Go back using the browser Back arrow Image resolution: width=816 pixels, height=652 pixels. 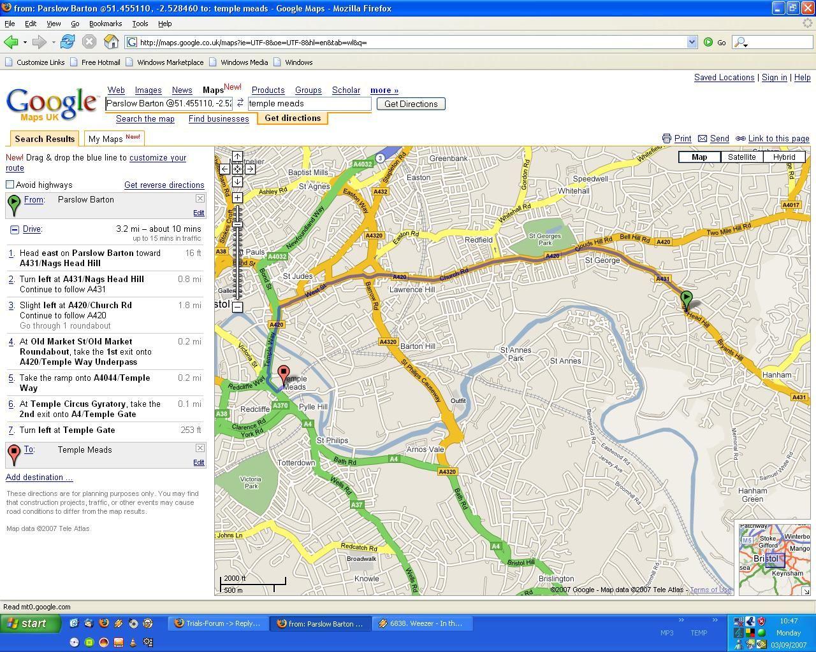click(x=11, y=42)
